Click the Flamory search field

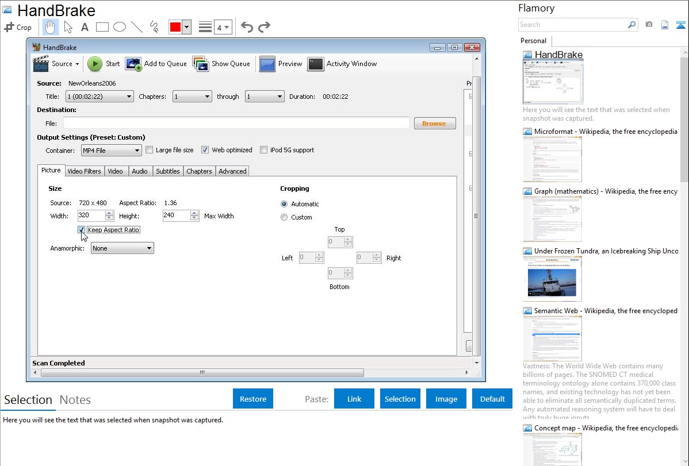point(572,25)
